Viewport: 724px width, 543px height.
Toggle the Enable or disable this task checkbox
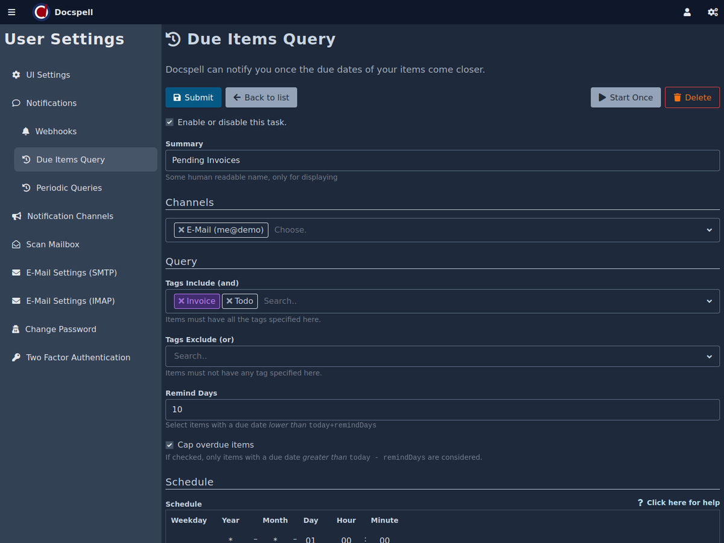[170, 122]
